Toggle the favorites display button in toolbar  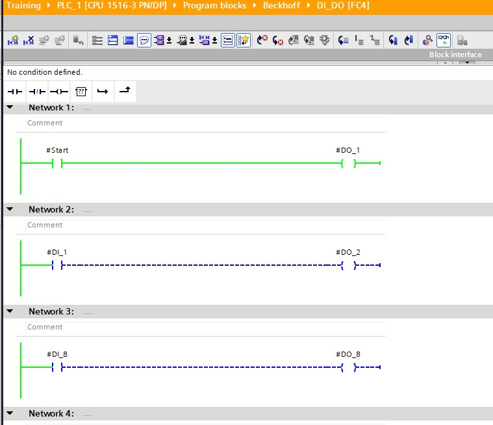click(x=244, y=40)
